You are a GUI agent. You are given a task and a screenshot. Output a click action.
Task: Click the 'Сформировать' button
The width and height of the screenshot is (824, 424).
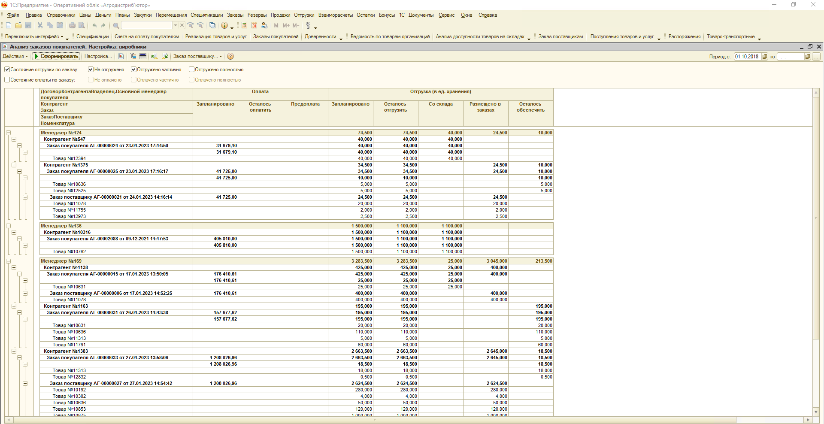tap(56, 57)
